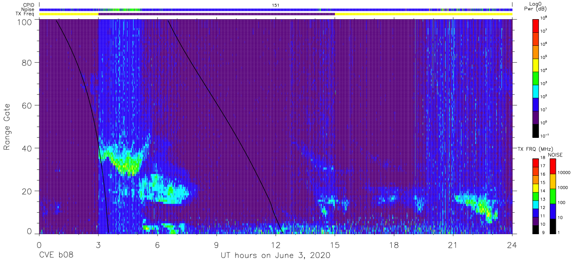Click the Lag0 Pwr (dB) colorbar title

(536, 7)
